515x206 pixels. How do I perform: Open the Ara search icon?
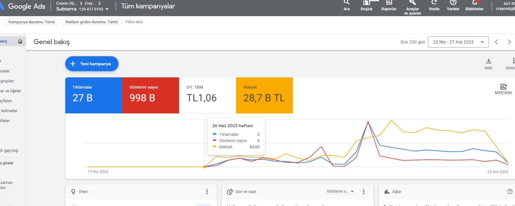(346, 3)
